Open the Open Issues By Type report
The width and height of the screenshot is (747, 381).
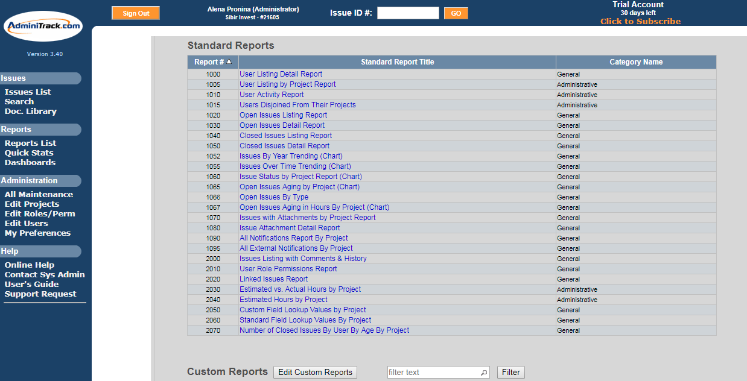pos(274,197)
